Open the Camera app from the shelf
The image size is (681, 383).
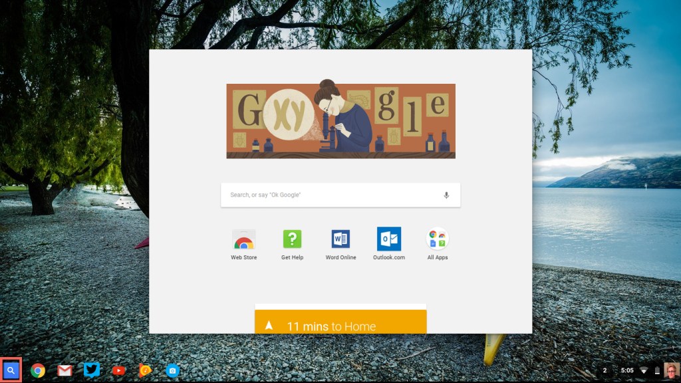(x=173, y=370)
